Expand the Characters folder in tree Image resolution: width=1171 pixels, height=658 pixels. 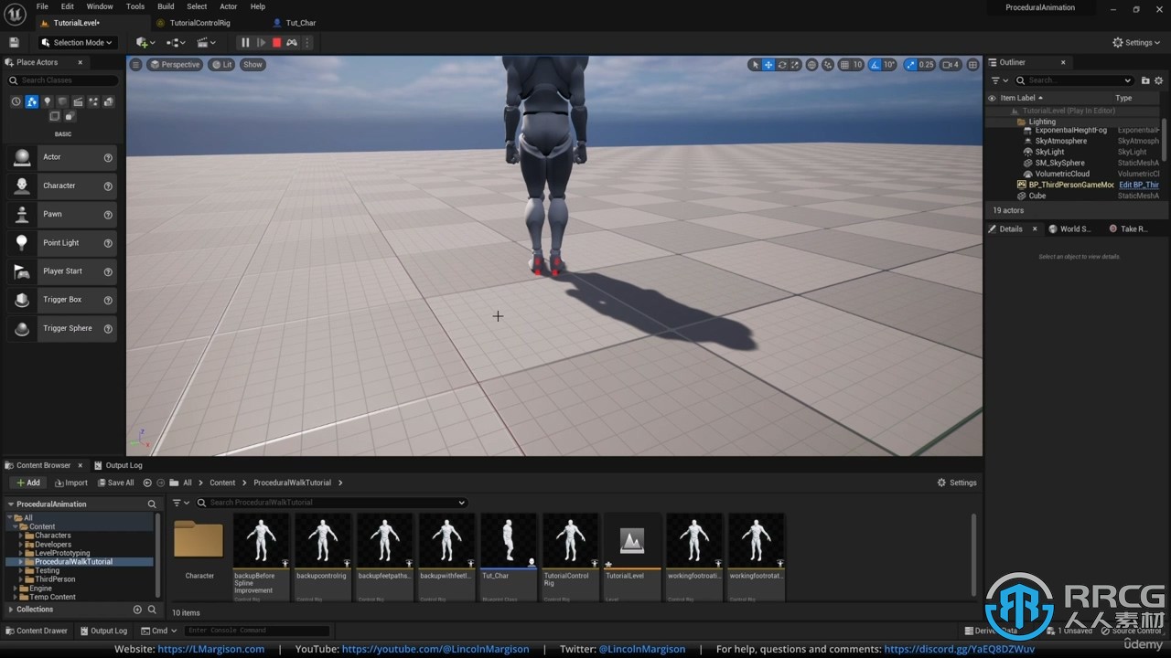[20, 536]
